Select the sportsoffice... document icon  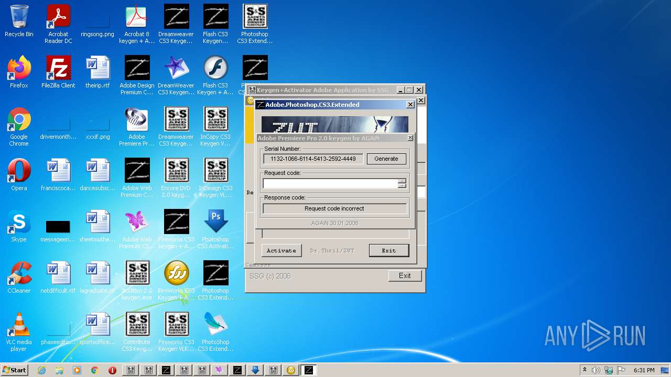click(x=98, y=329)
